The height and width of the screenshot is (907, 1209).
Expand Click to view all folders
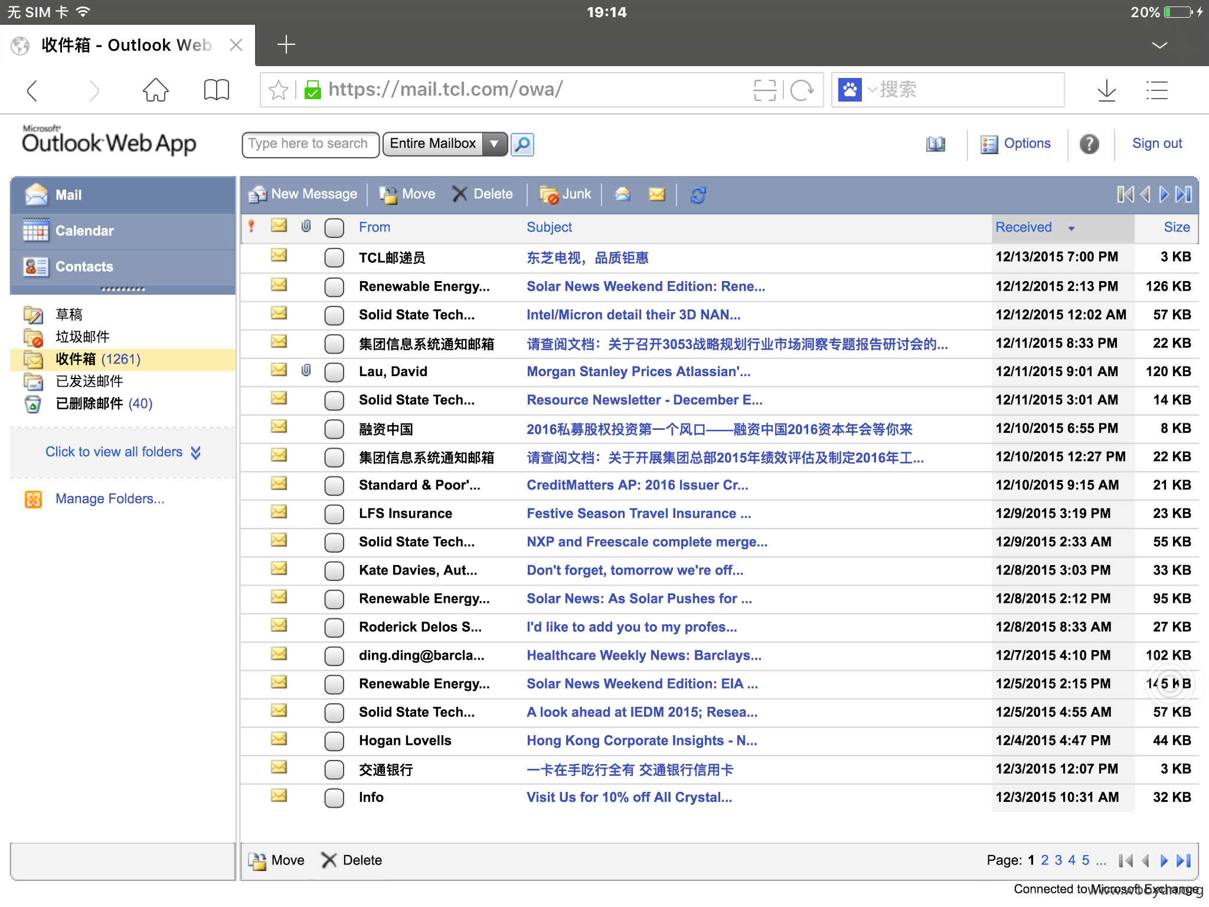(123, 452)
